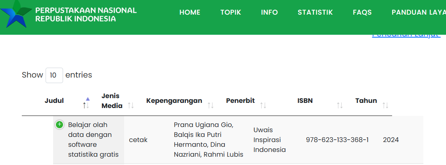The width and height of the screenshot is (446, 165).
Task: Navigate to FAQS
Action: [362, 13]
